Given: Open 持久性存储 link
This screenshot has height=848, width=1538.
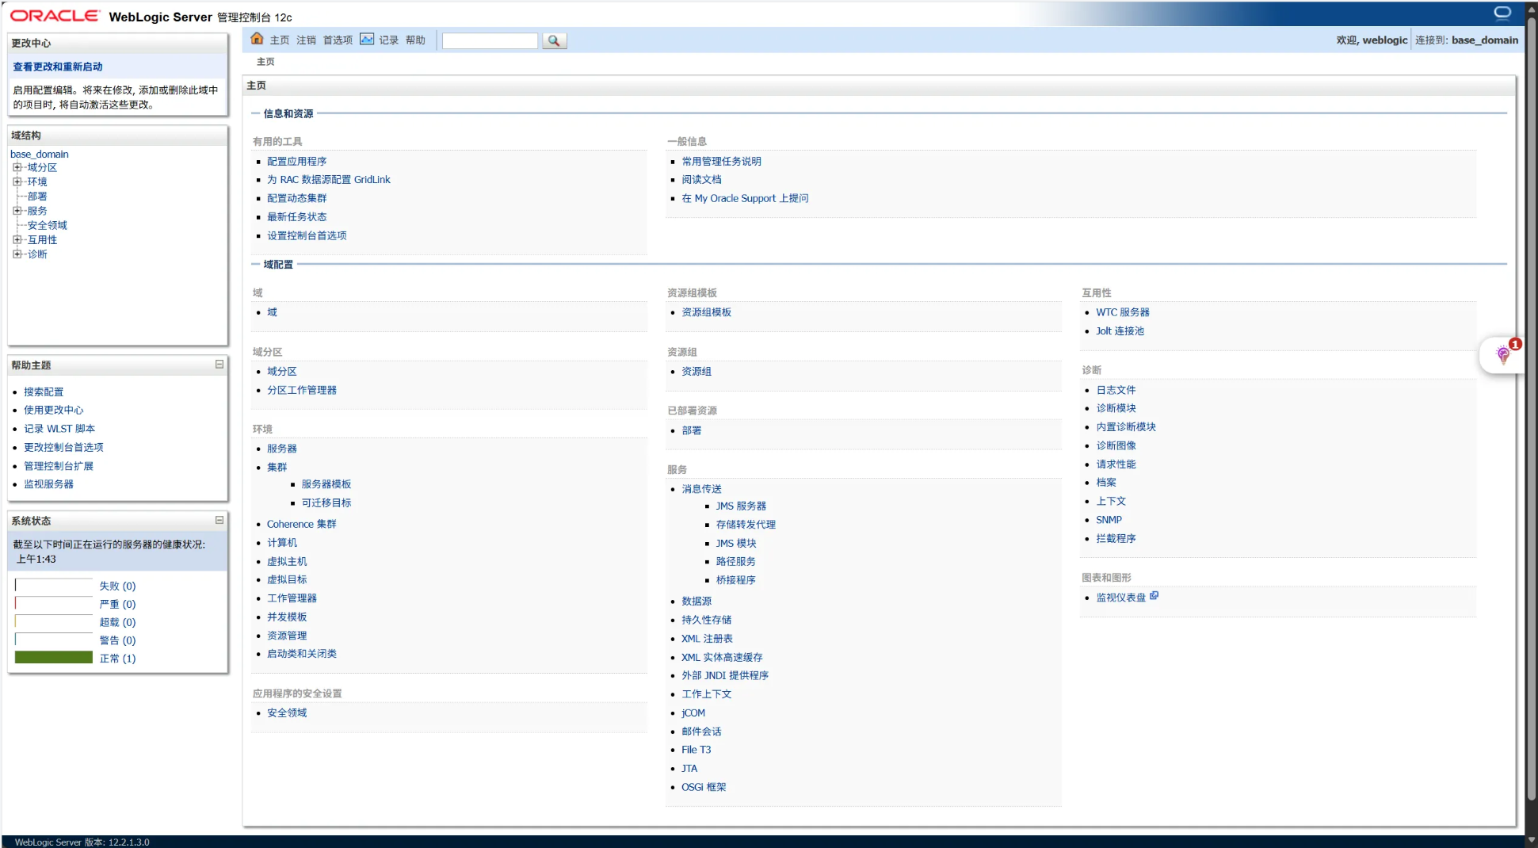Looking at the screenshot, I should click(706, 620).
